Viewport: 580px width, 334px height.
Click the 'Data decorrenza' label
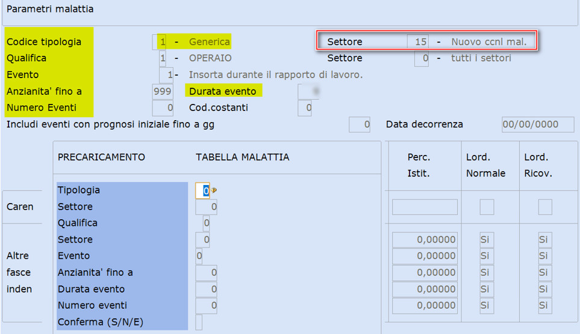tap(424, 124)
